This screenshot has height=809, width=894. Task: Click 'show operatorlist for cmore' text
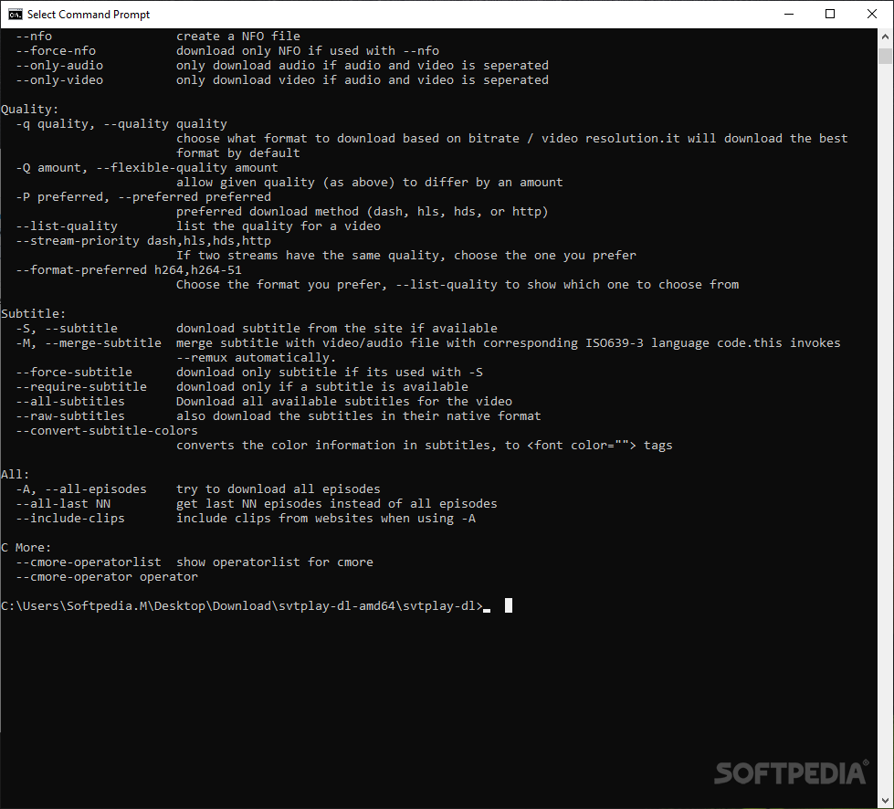tap(274, 562)
